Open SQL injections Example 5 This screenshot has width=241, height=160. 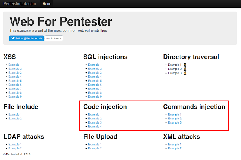tap(95, 81)
